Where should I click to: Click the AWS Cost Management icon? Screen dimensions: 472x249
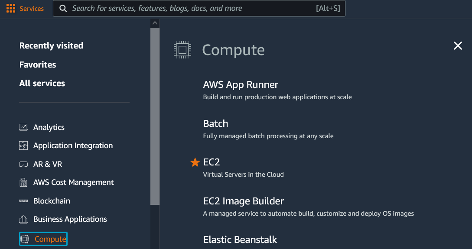pyautogui.click(x=23, y=182)
